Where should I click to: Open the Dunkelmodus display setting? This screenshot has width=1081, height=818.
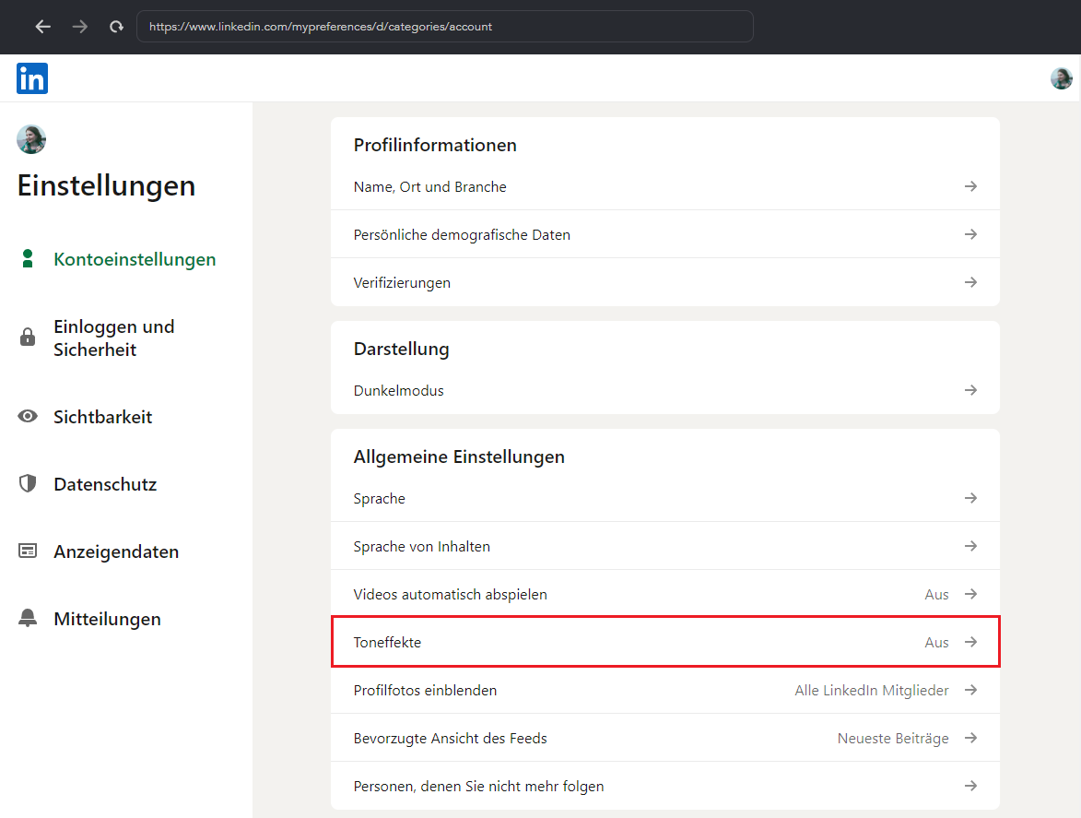[x=664, y=391]
